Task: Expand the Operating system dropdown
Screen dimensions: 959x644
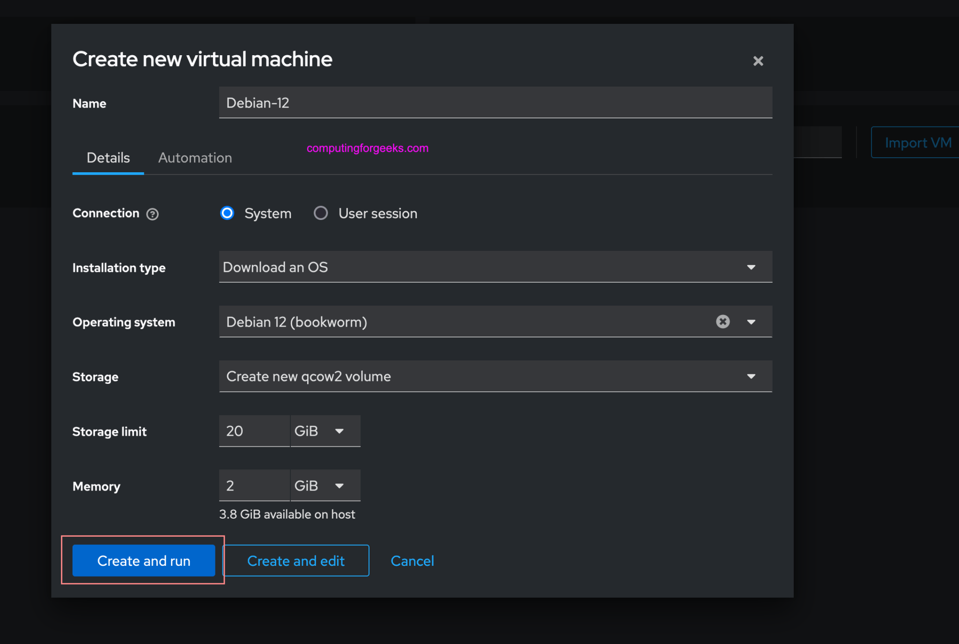Action: (751, 322)
